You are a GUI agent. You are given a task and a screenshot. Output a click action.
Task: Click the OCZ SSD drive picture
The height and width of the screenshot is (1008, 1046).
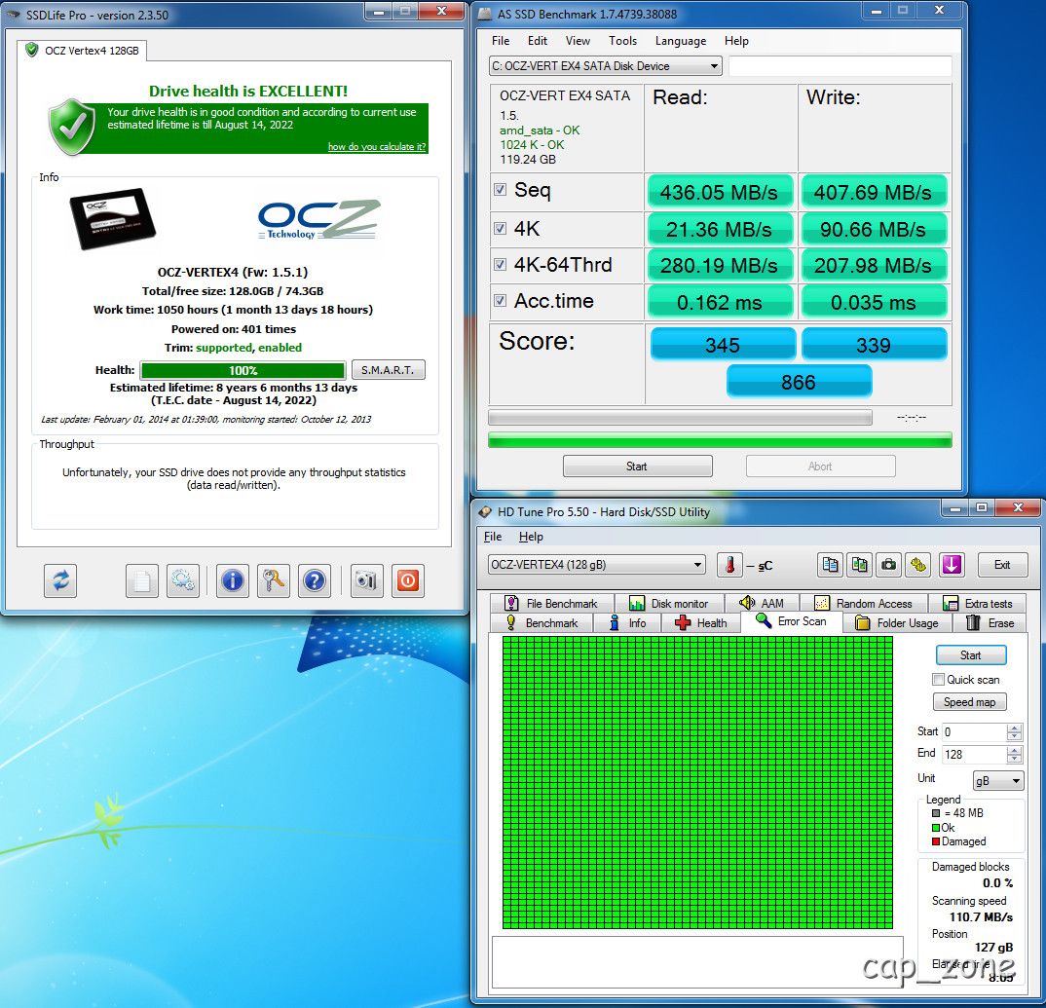[x=113, y=219]
